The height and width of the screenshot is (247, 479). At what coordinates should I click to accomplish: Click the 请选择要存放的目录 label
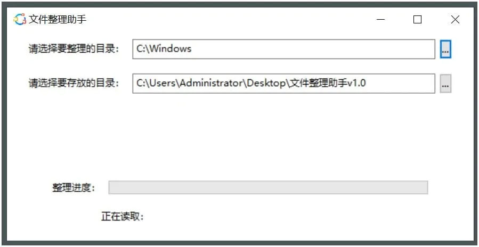[73, 84]
